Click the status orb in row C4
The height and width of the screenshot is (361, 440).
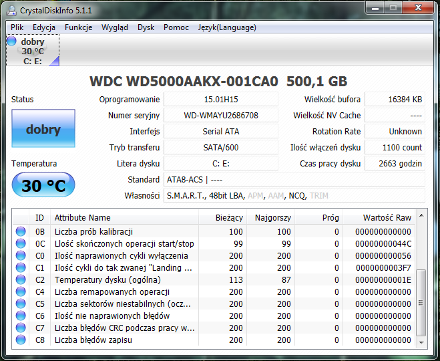[21, 292]
